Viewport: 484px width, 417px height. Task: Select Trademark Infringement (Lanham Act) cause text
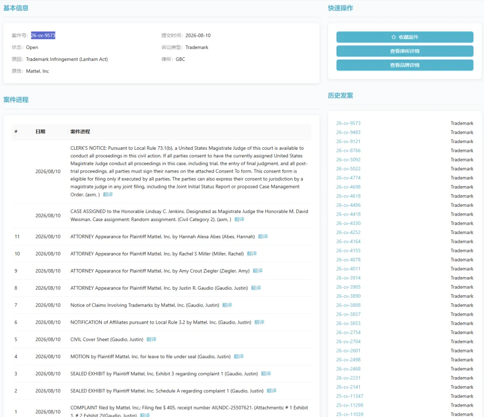coord(67,59)
